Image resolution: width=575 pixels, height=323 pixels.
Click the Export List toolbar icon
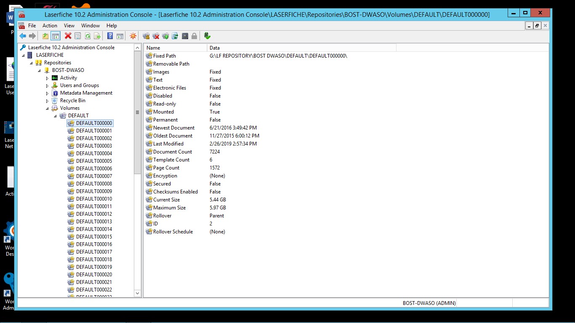point(97,36)
